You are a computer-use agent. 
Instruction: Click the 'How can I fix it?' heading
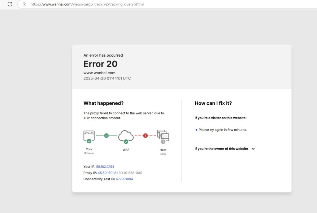tap(213, 103)
